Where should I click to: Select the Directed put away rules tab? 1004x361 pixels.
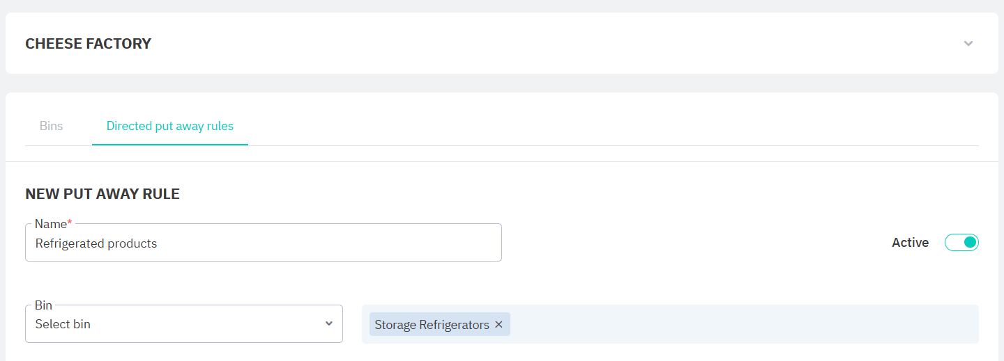point(169,126)
